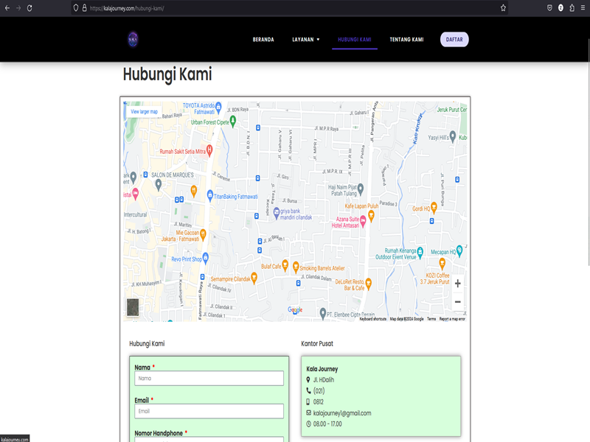The width and height of the screenshot is (590, 442).
Task: Bookmark this page using the star icon
Action: [503, 7]
